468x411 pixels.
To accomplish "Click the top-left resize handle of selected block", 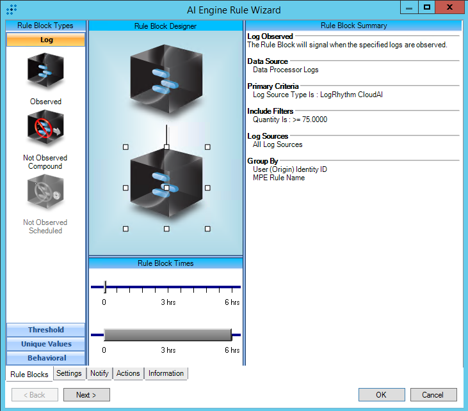I will coord(125,147).
